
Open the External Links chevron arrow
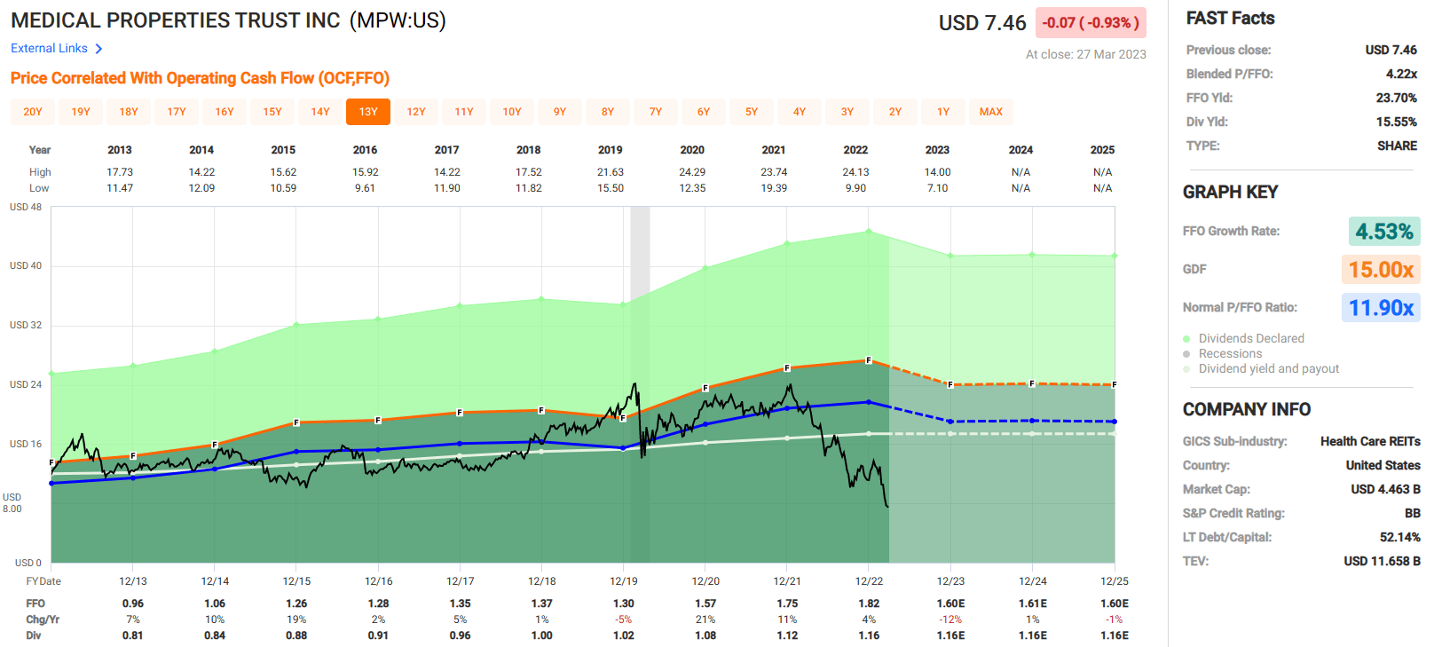pos(98,49)
